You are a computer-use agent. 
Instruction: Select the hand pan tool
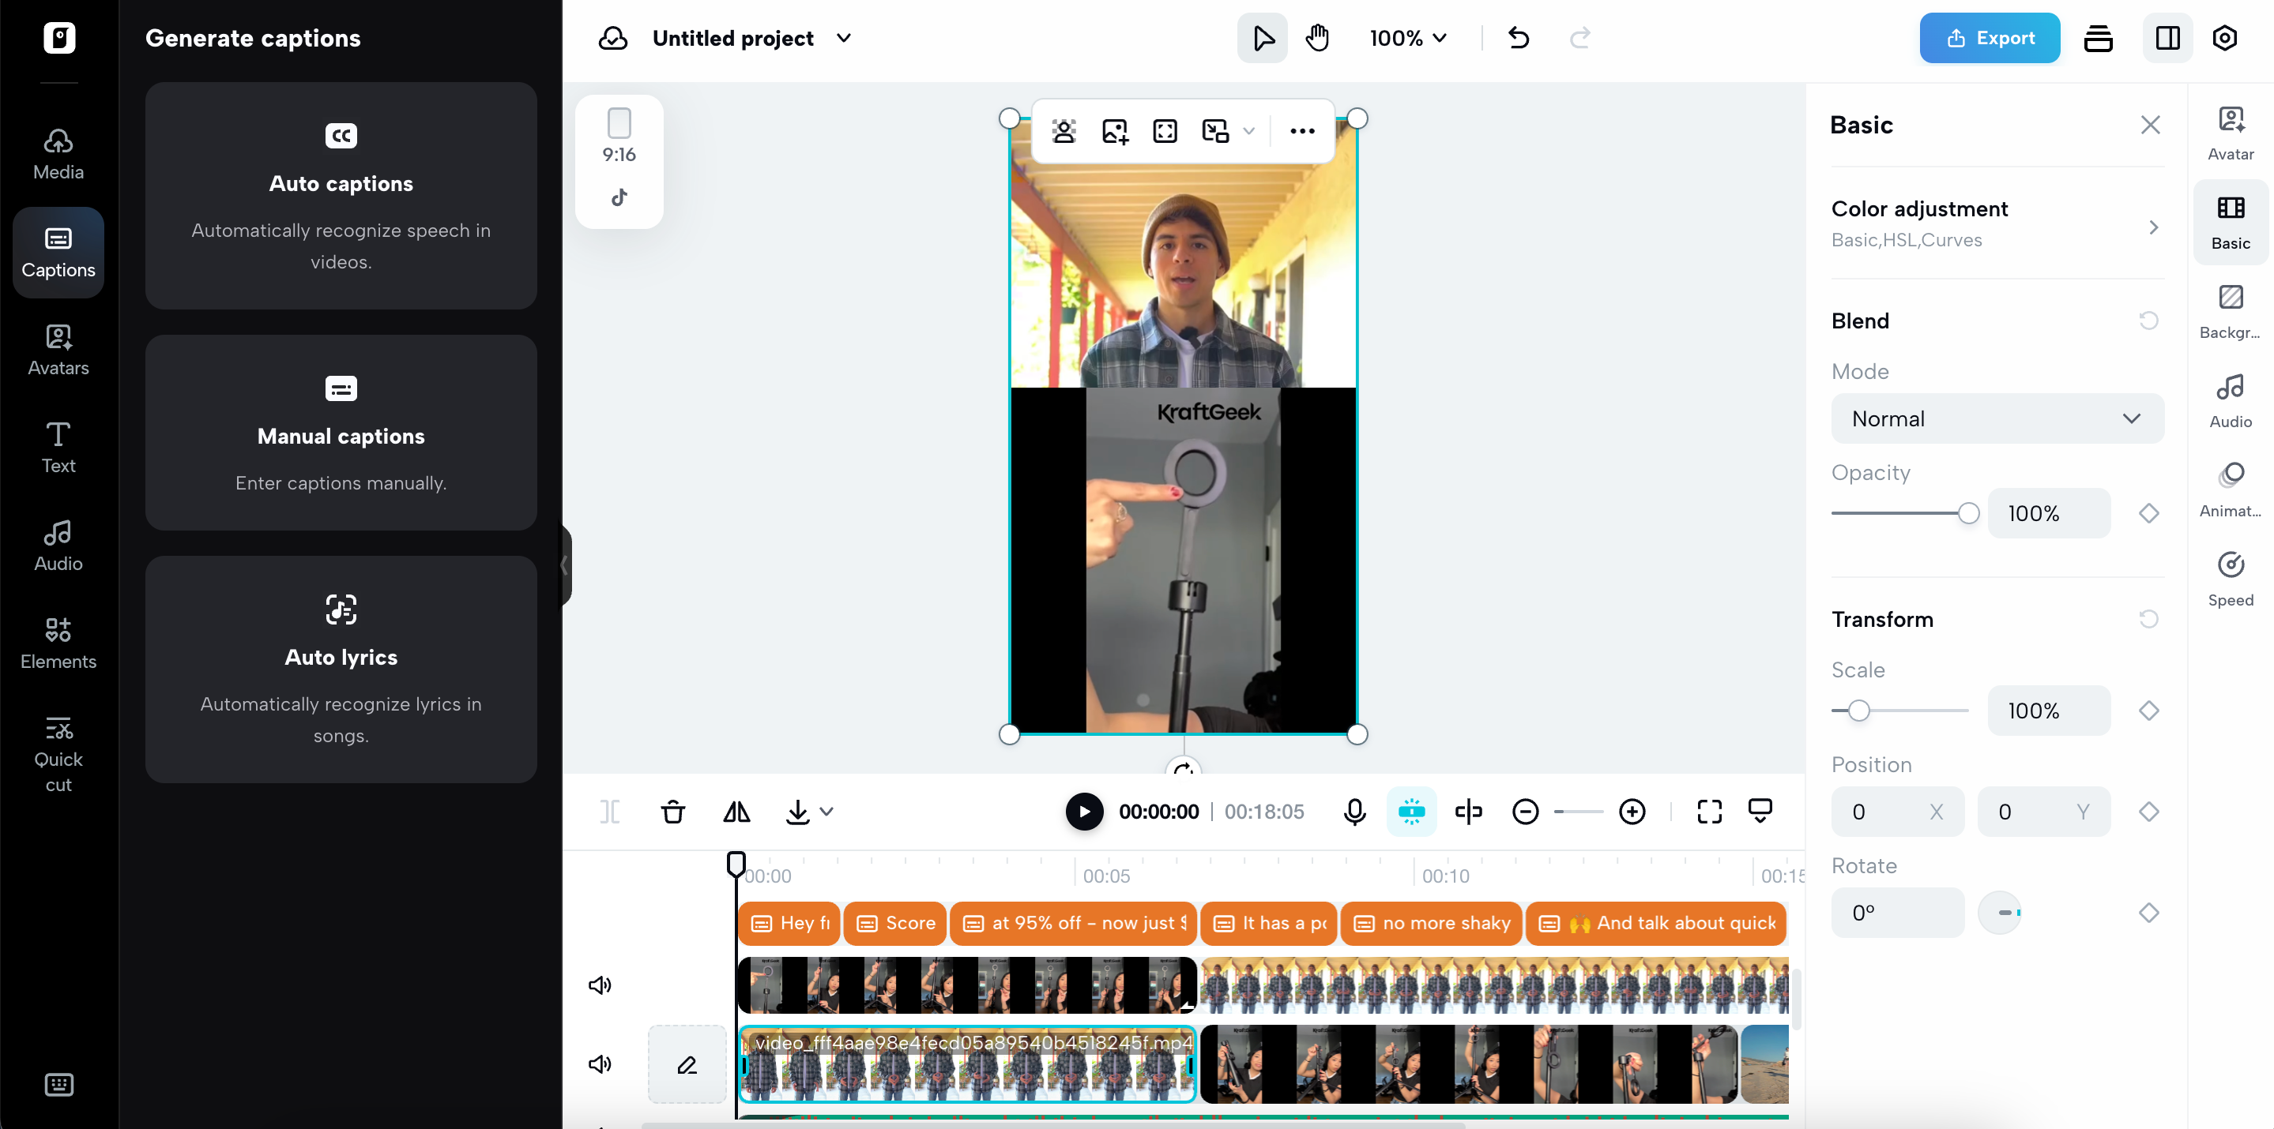[1317, 38]
